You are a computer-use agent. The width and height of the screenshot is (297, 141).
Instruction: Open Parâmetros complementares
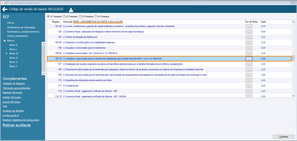pos(23,32)
